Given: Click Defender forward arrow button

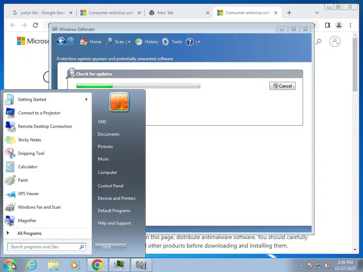Looking at the screenshot, I should (x=71, y=41).
